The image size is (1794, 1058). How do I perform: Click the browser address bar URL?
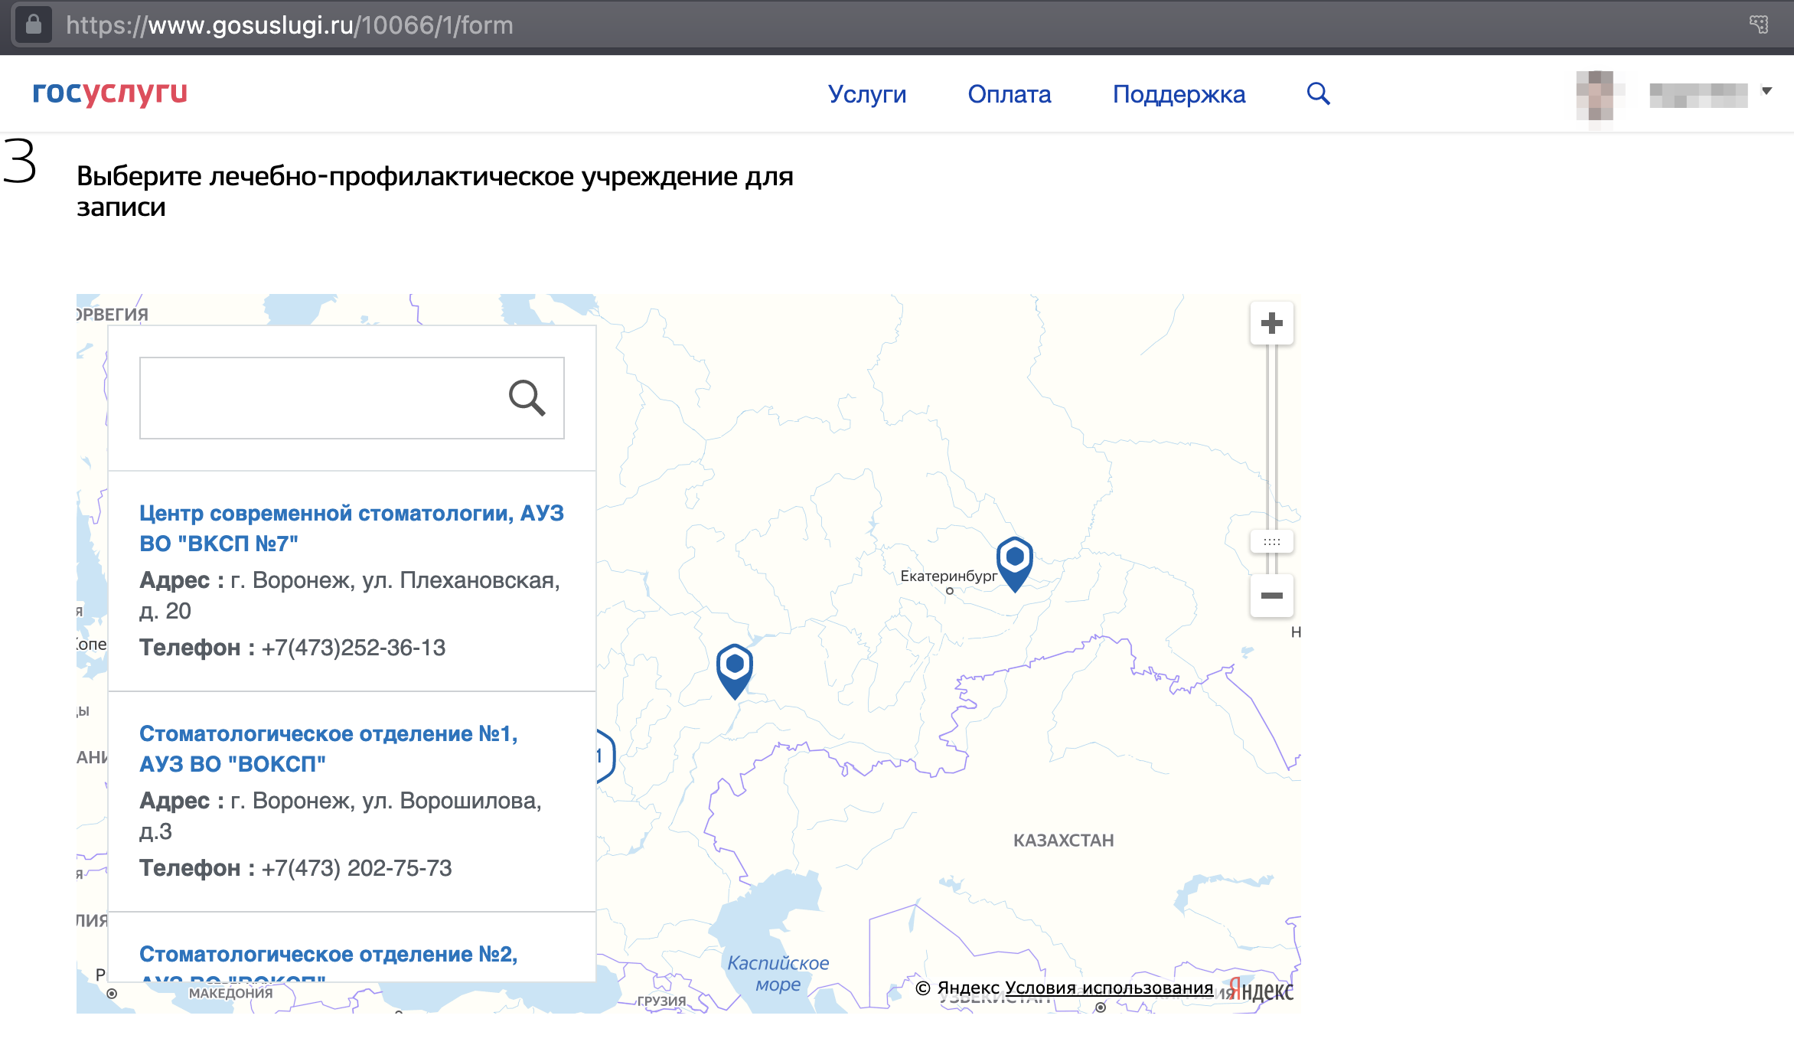290,25
